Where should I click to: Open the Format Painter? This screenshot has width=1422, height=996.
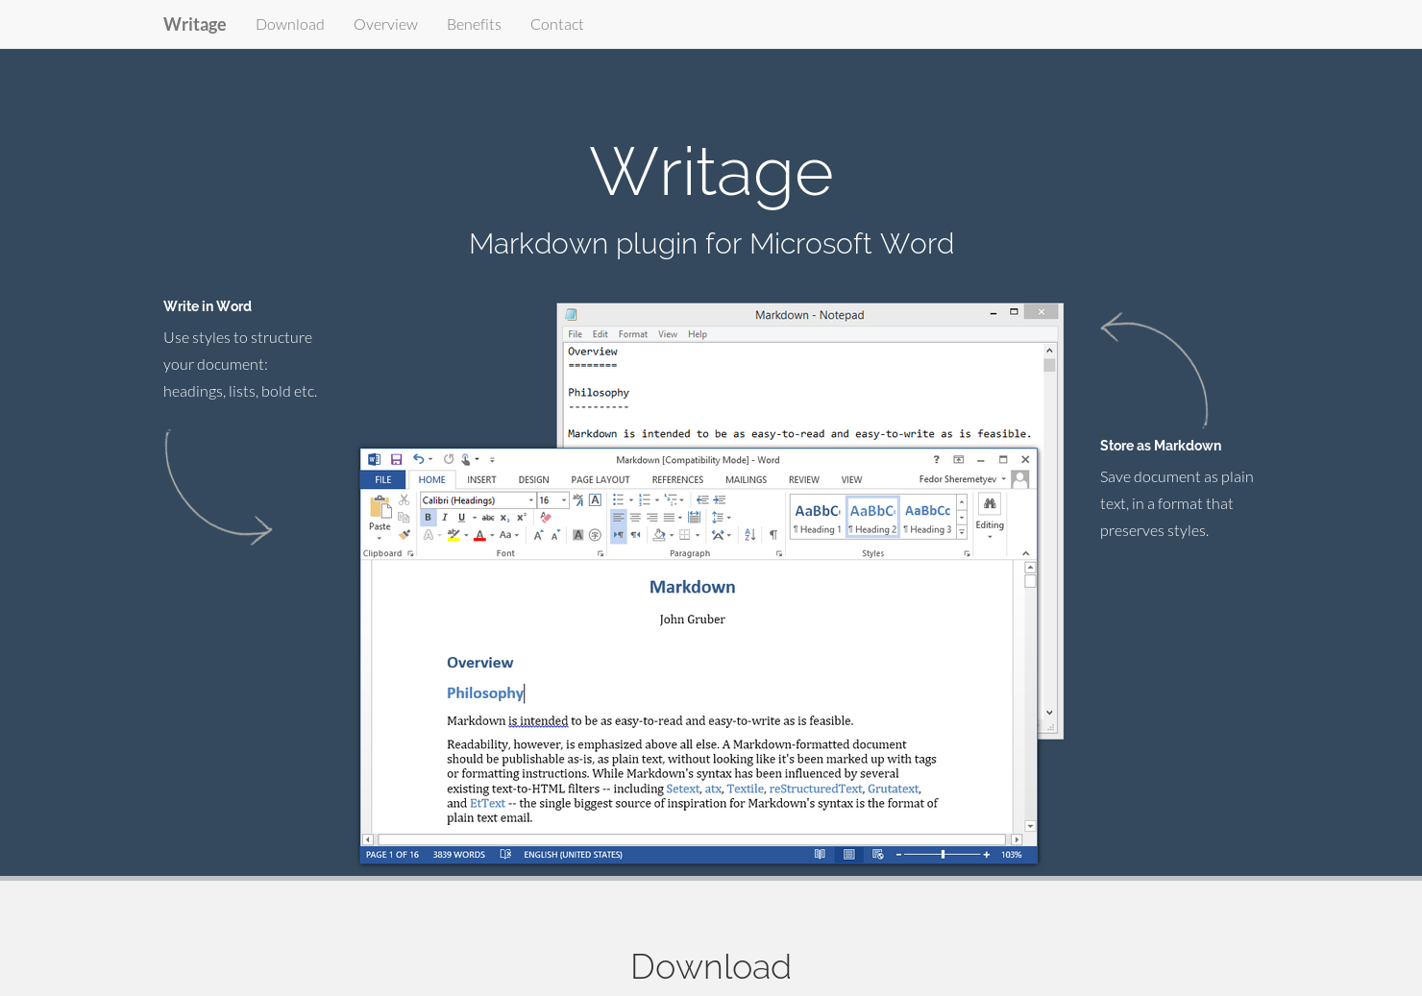pos(404,535)
